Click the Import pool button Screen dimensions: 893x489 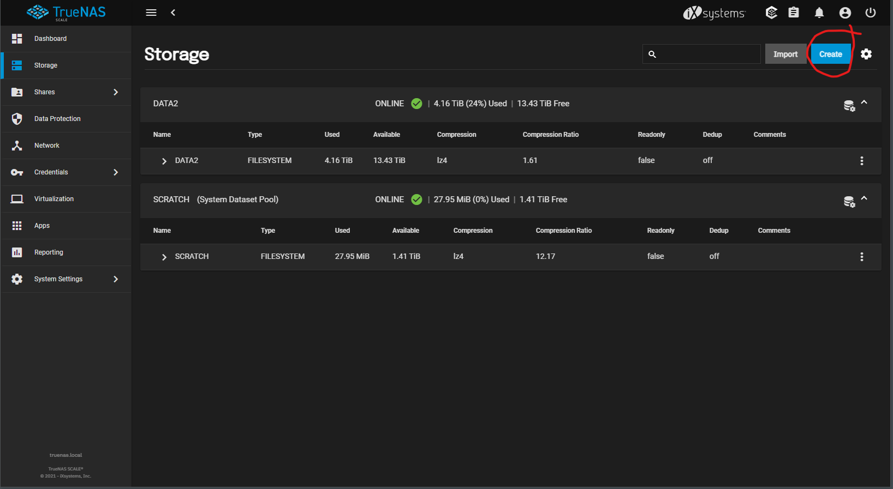pyautogui.click(x=785, y=54)
